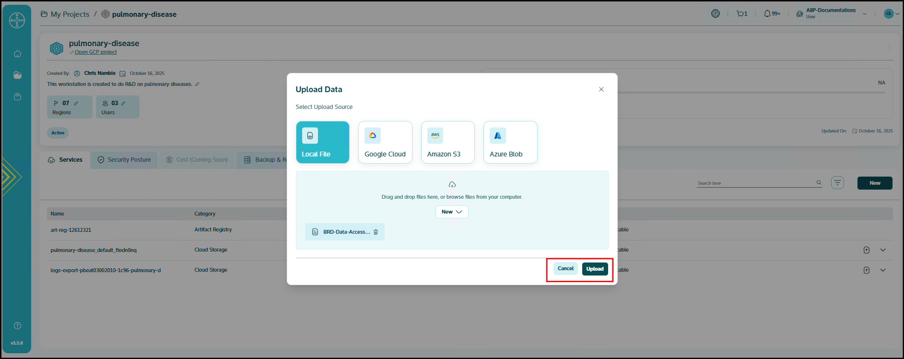Select Local File upload source
The image size is (904, 359).
pos(322,142)
